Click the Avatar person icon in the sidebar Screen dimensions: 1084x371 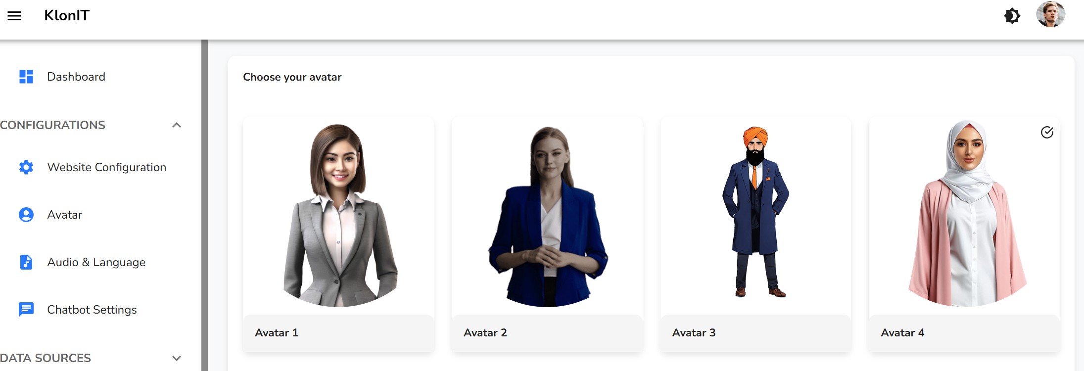point(26,215)
